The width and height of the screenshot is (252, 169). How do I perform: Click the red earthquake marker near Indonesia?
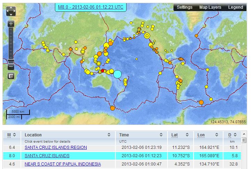[x=103, y=71]
